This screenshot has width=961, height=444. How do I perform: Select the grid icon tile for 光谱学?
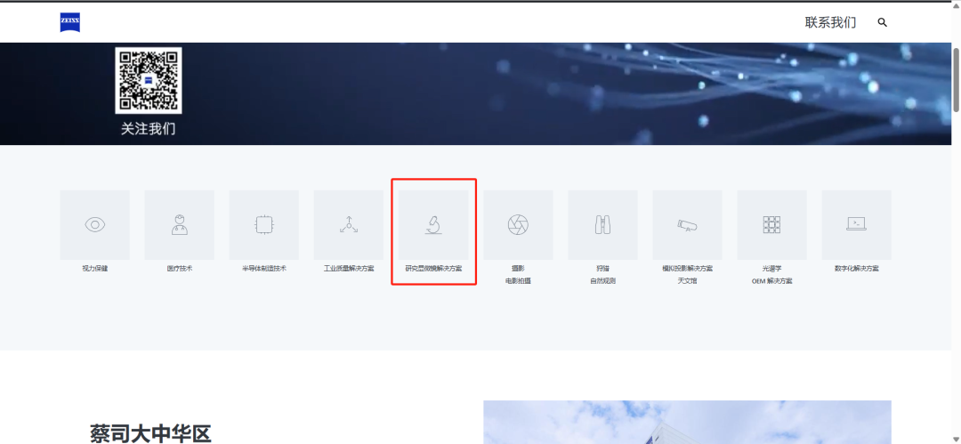pyautogui.click(x=771, y=225)
